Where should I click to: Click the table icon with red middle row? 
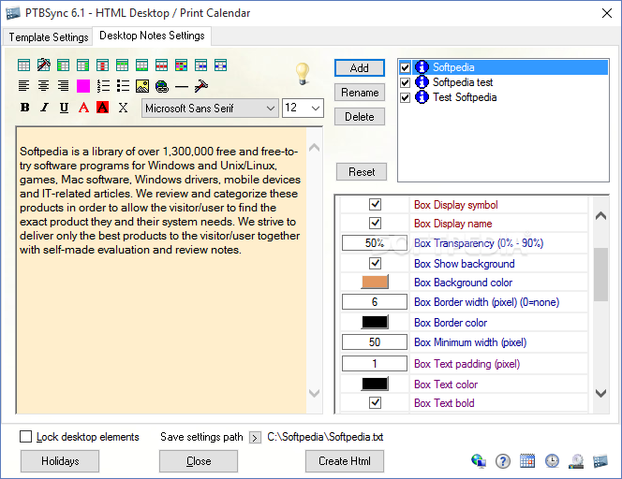coord(161,65)
